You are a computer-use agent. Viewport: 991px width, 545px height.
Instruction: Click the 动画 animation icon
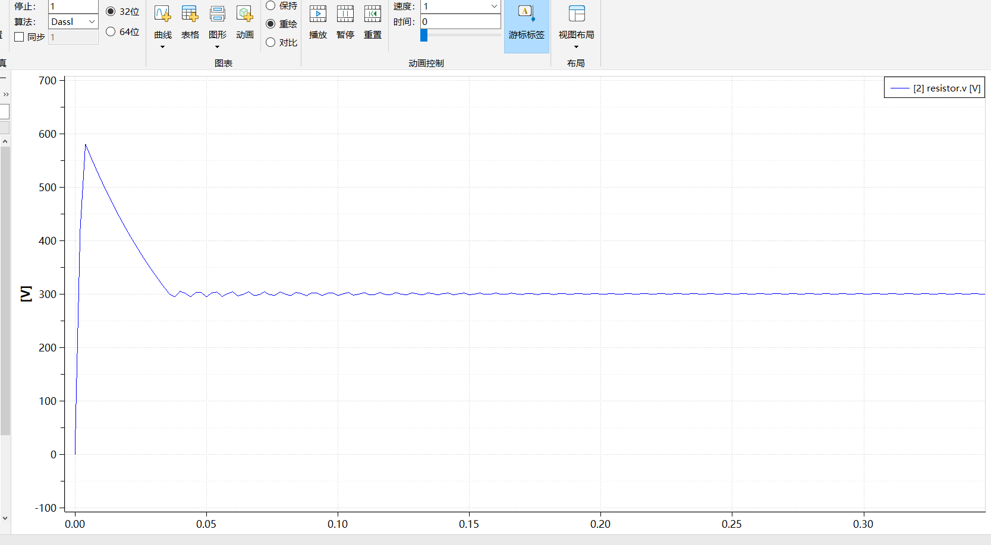coord(245,21)
